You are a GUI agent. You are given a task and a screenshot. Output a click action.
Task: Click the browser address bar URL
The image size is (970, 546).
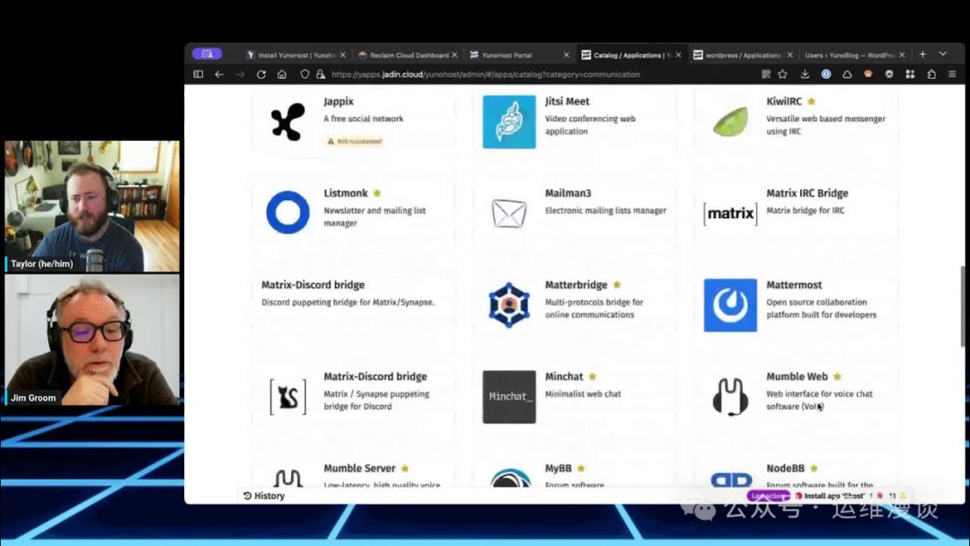pos(486,75)
